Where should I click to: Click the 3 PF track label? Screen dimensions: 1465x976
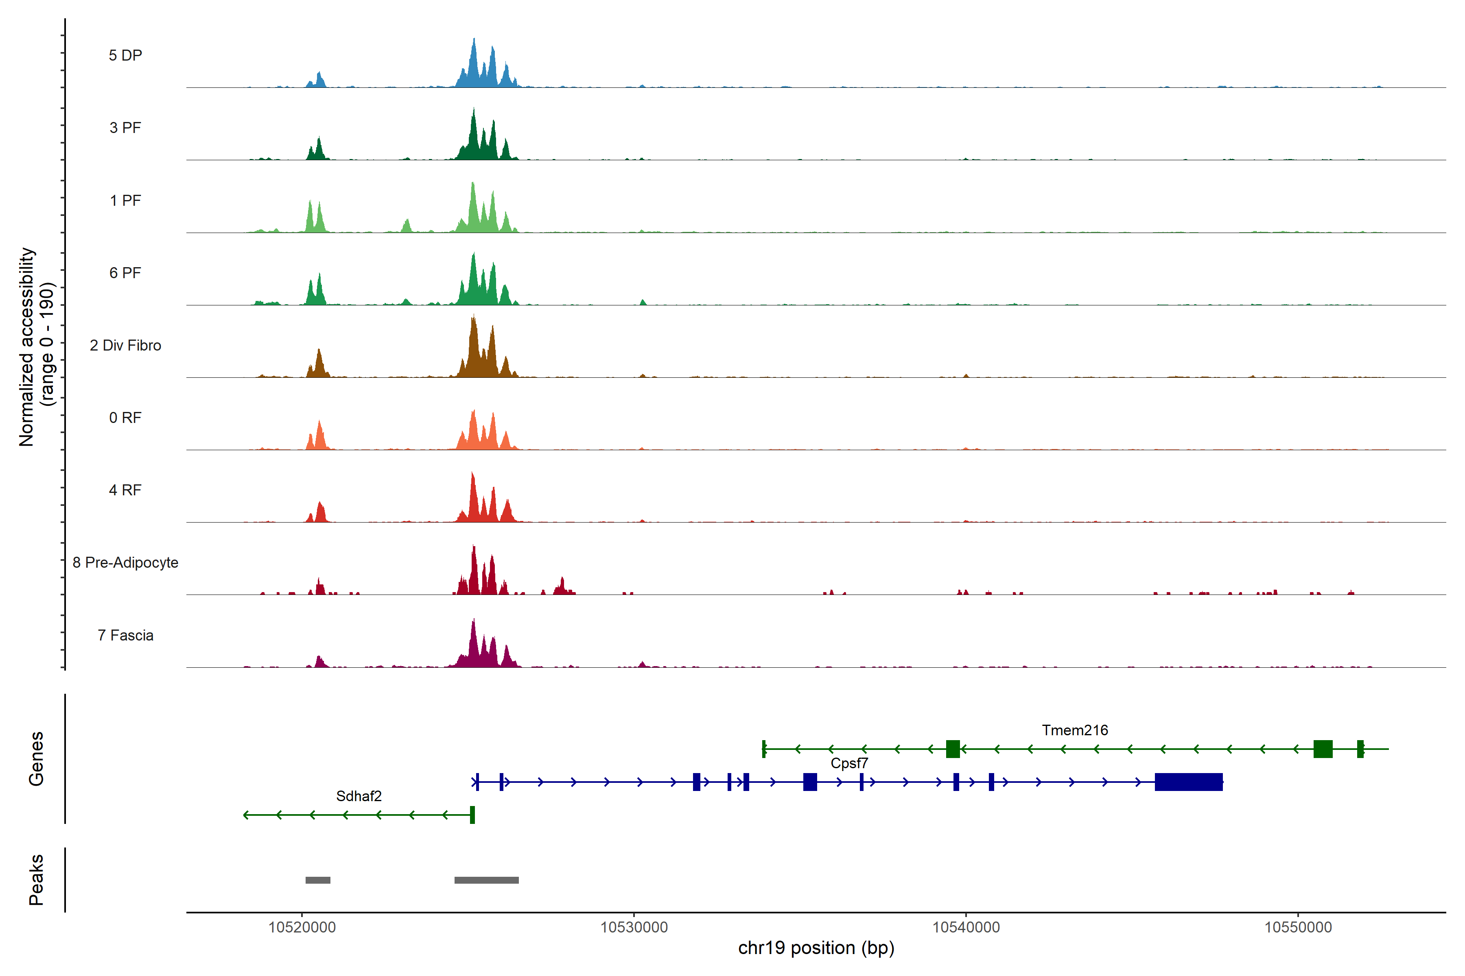[x=125, y=128]
